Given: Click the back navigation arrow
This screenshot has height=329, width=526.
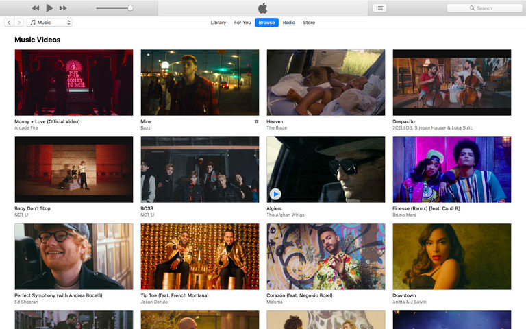Looking at the screenshot, I should [x=9, y=23].
